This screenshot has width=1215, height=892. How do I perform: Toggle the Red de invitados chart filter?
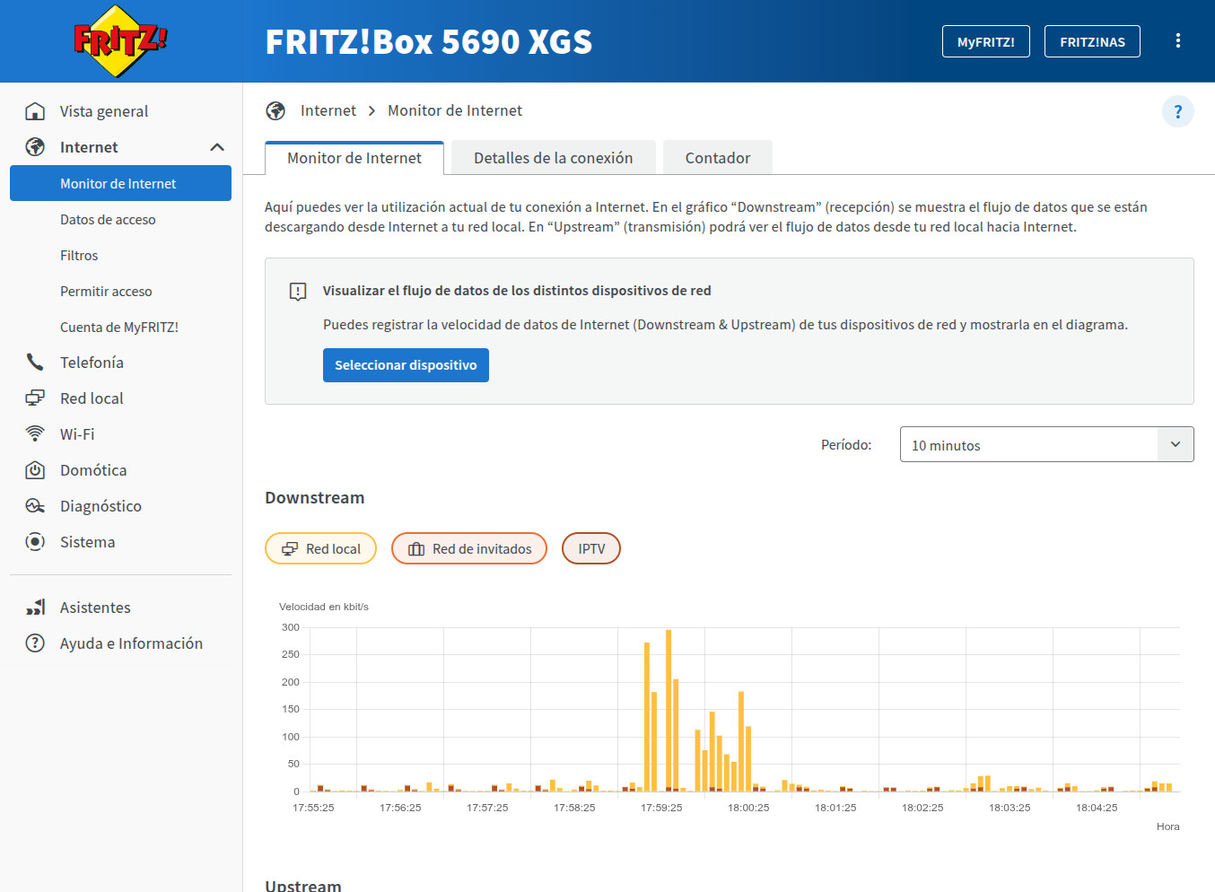coord(469,548)
